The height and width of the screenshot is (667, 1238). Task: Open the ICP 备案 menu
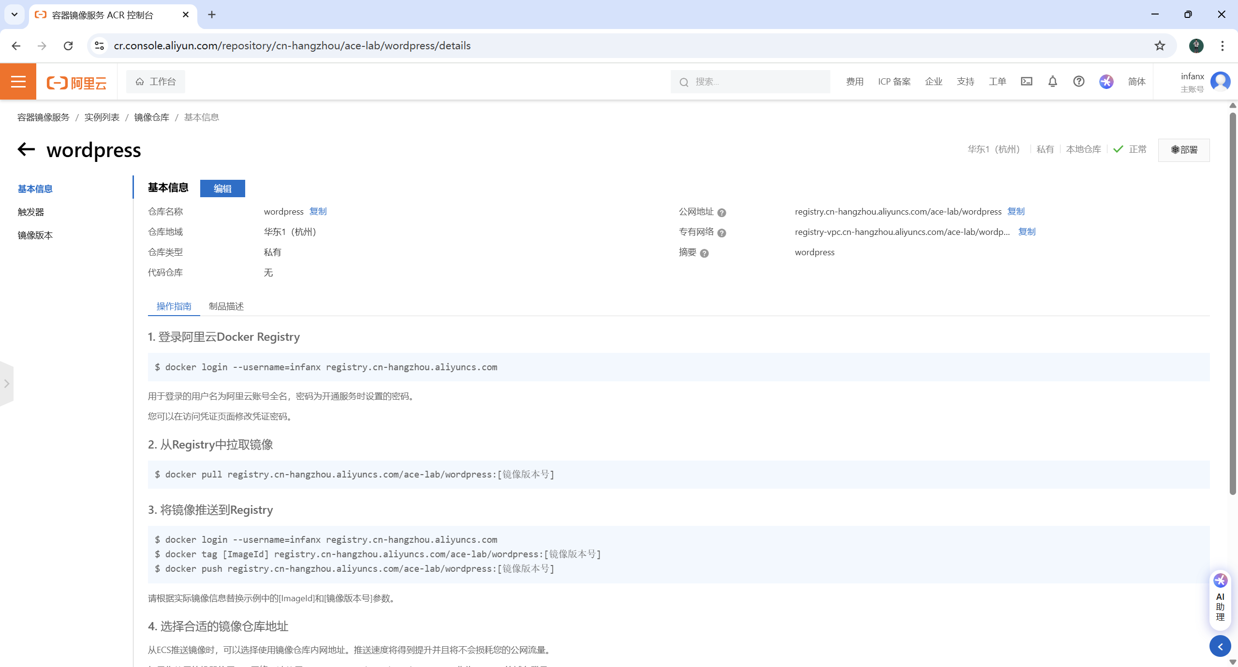pyautogui.click(x=894, y=82)
